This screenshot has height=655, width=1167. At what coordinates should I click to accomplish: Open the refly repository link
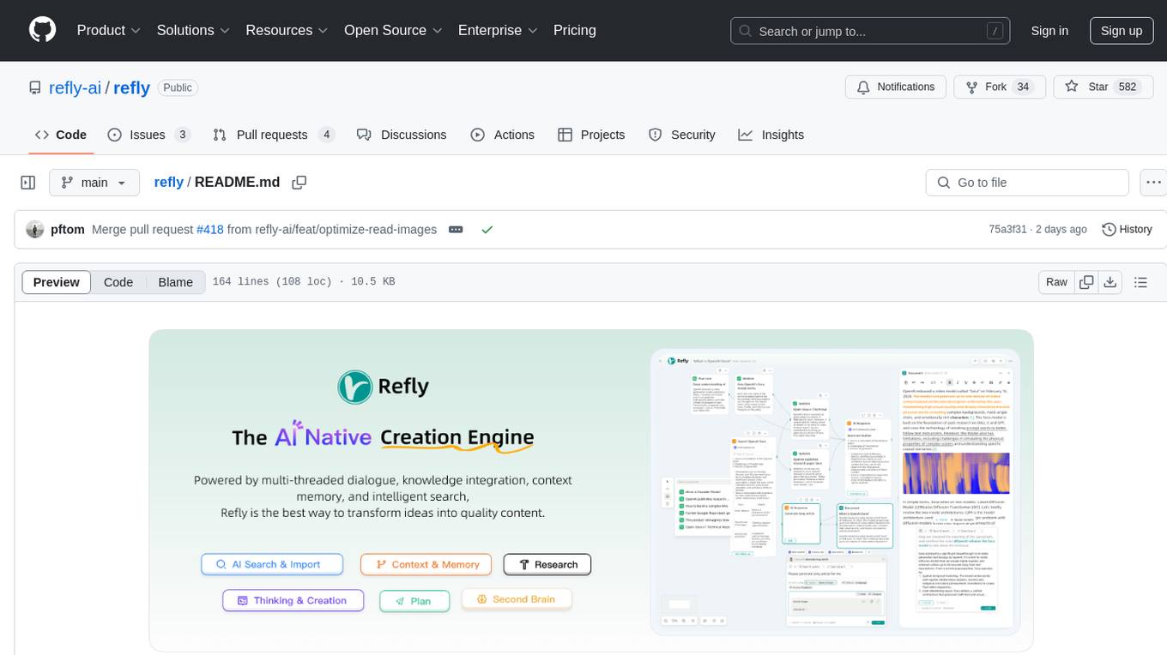pyautogui.click(x=131, y=87)
